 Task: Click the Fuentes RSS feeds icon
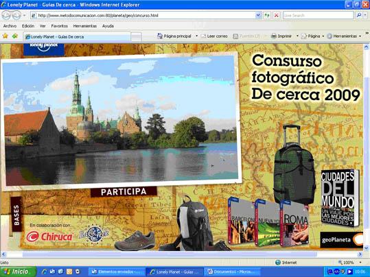pyautogui.click(x=235, y=36)
